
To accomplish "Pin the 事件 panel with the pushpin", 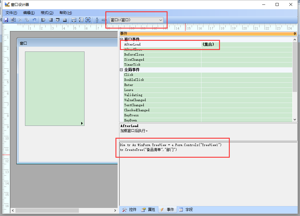I will point(295,34).
